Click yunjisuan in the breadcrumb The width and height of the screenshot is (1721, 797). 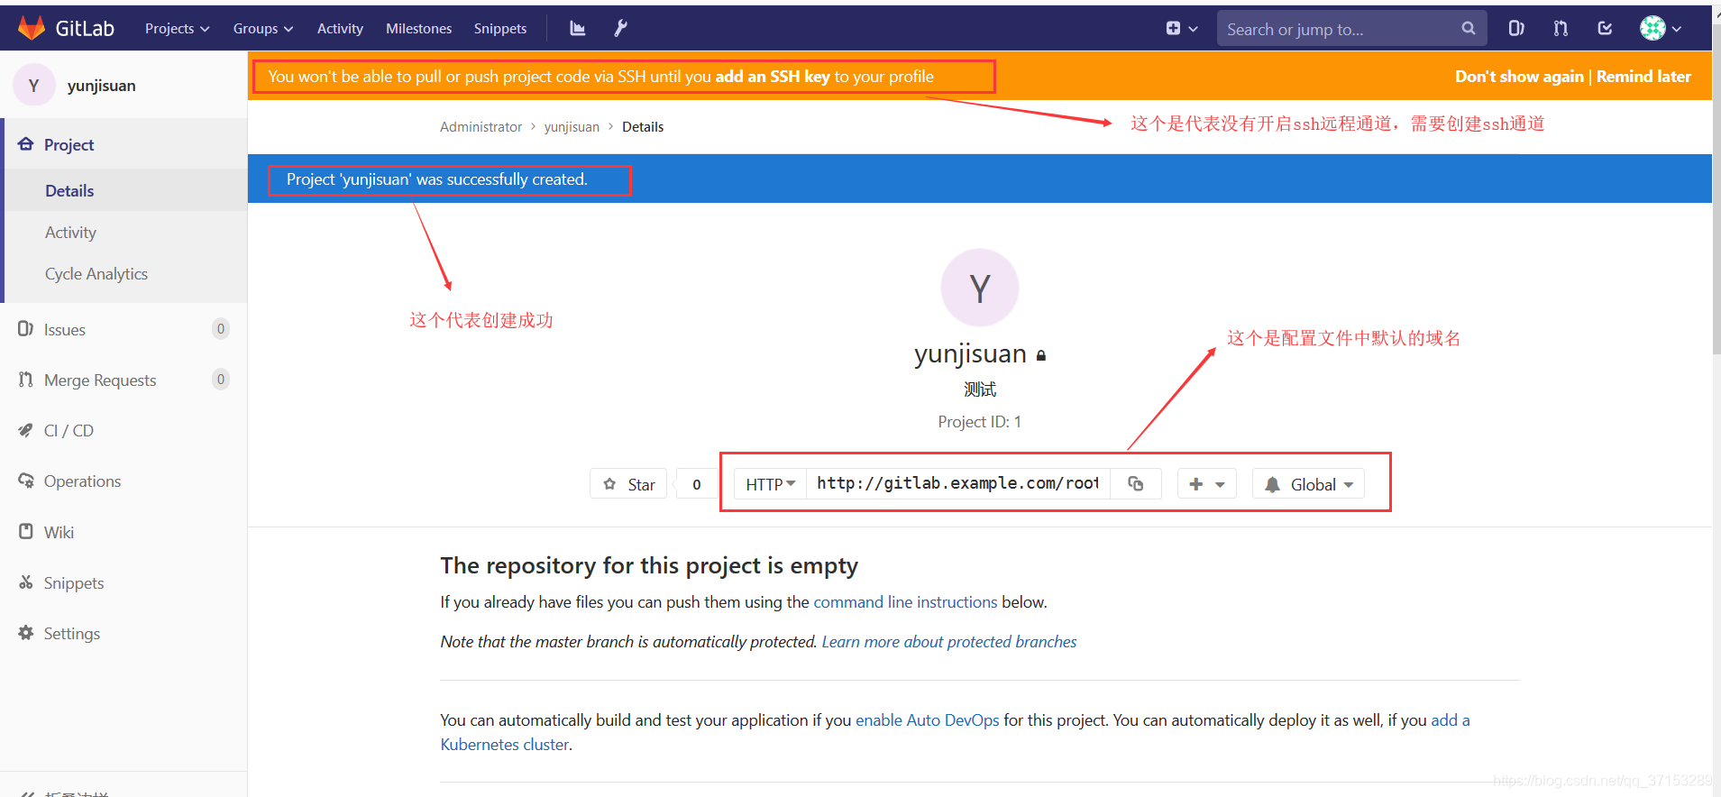(572, 127)
